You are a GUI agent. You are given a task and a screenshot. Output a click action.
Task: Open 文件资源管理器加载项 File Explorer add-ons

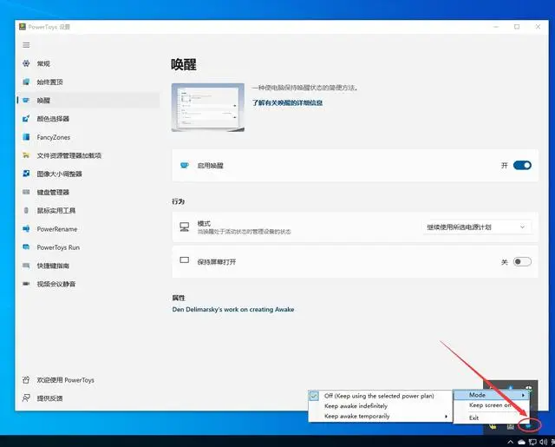[x=88, y=155]
